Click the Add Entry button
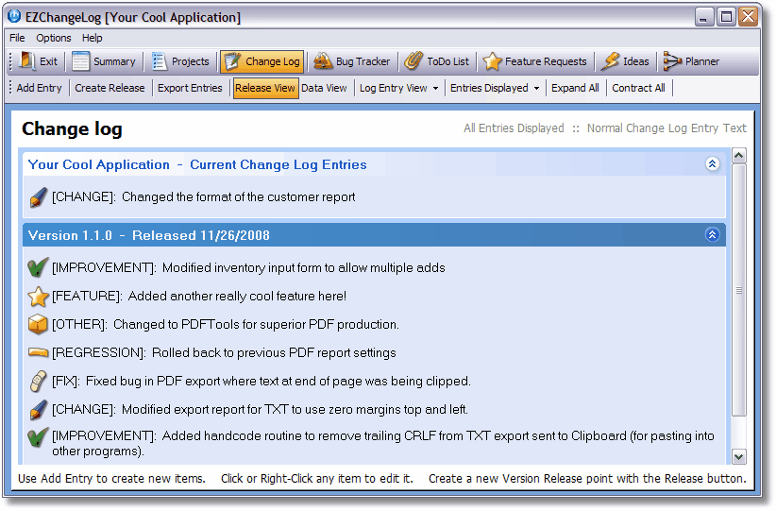 [x=39, y=88]
